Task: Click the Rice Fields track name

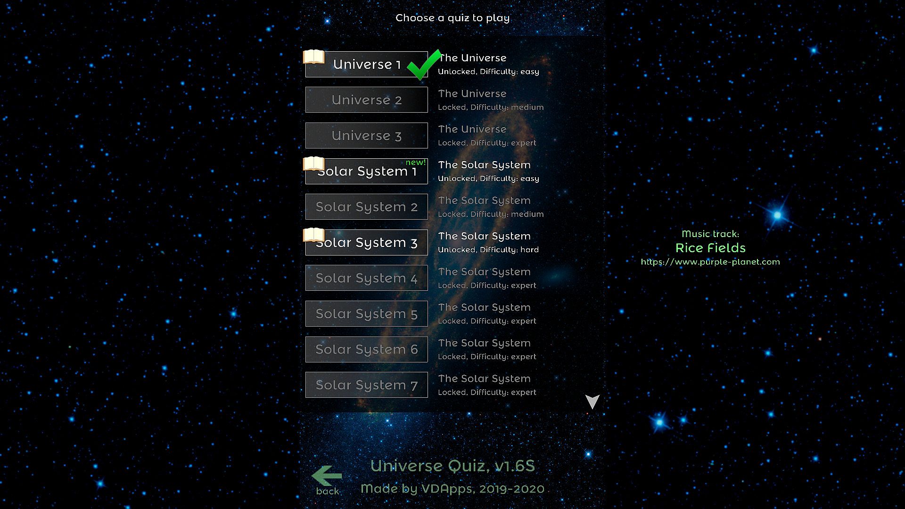Action: pyautogui.click(x=710, y=248)
